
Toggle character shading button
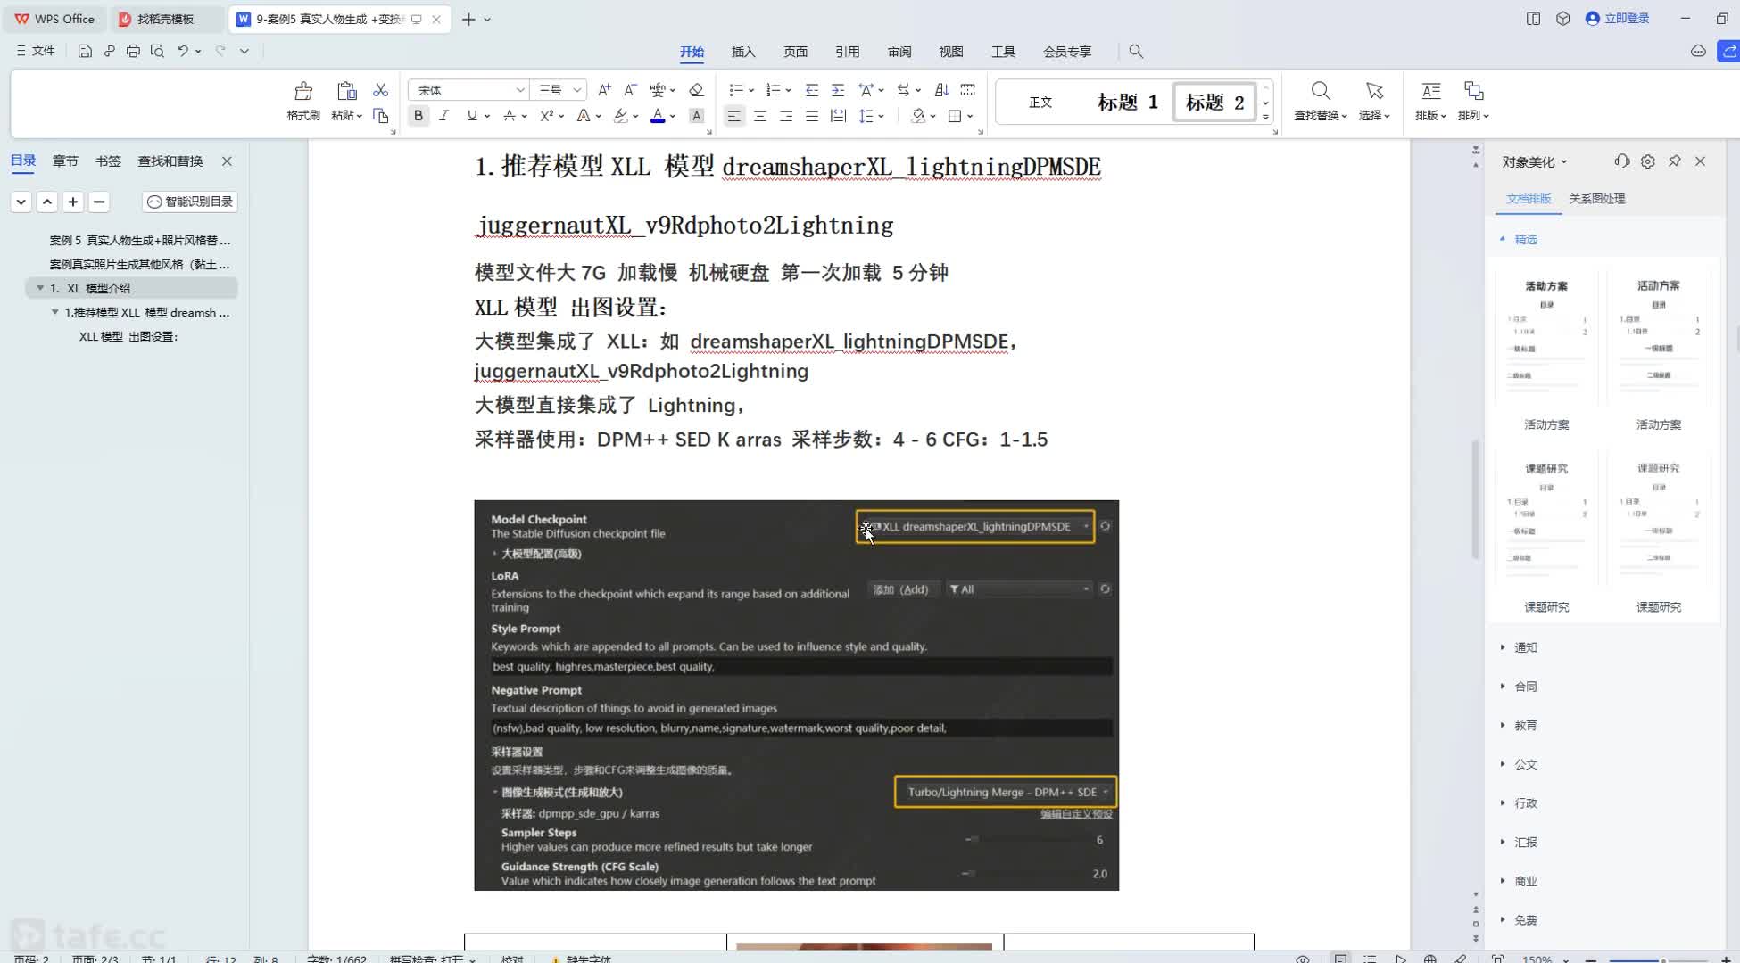click(697, 116)
